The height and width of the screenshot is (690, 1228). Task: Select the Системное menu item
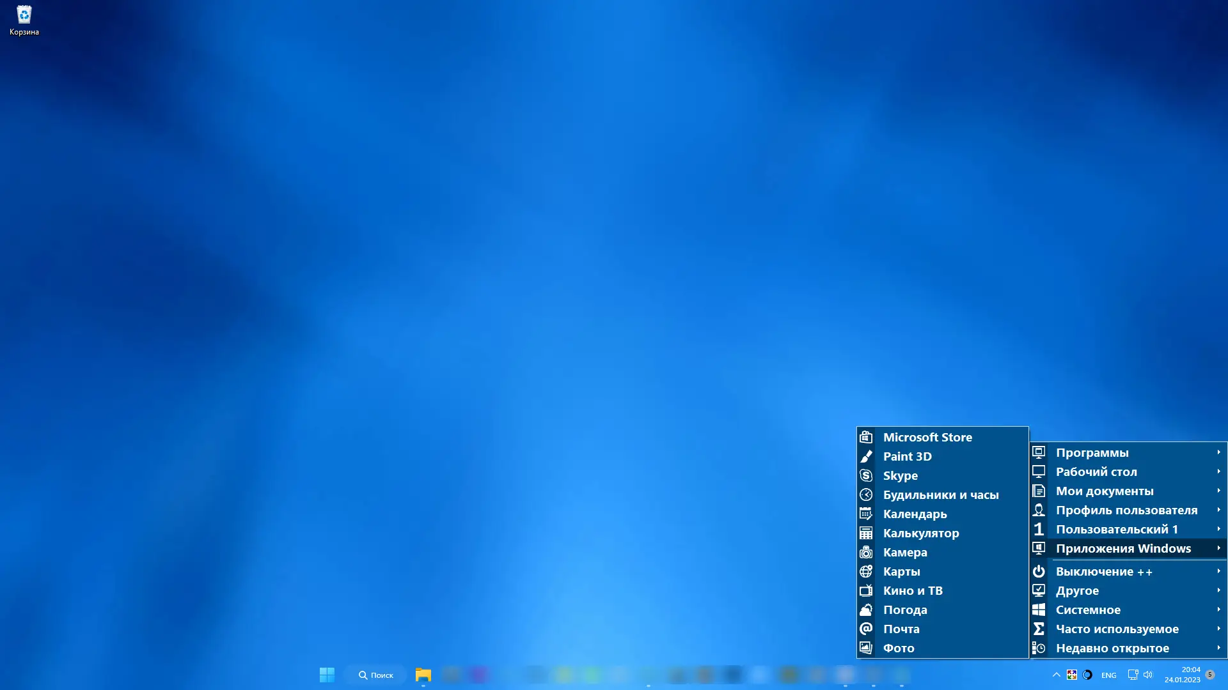pyautogui.click(x=1088, y=610)
